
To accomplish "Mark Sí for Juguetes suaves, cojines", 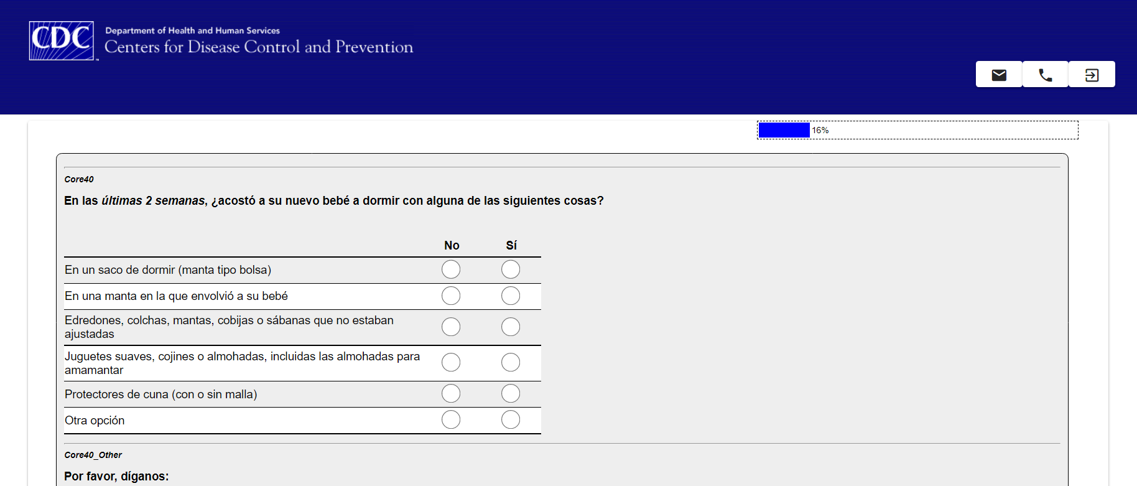I will coord(511,362).
